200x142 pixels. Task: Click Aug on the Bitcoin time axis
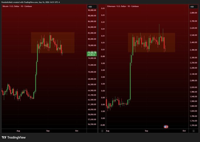tap(18, 131)
